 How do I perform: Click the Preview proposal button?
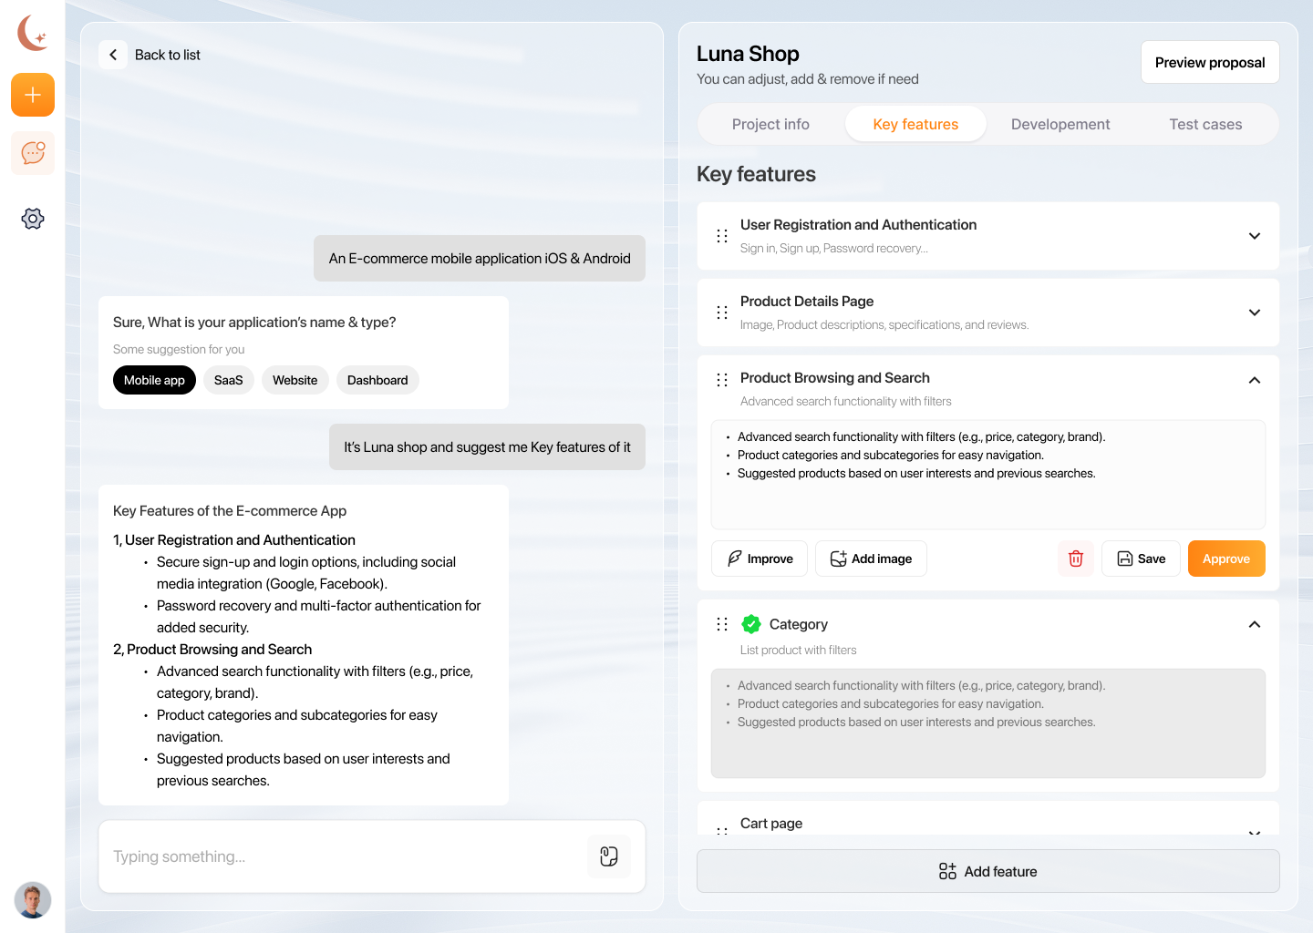[x=1210, y=62]
